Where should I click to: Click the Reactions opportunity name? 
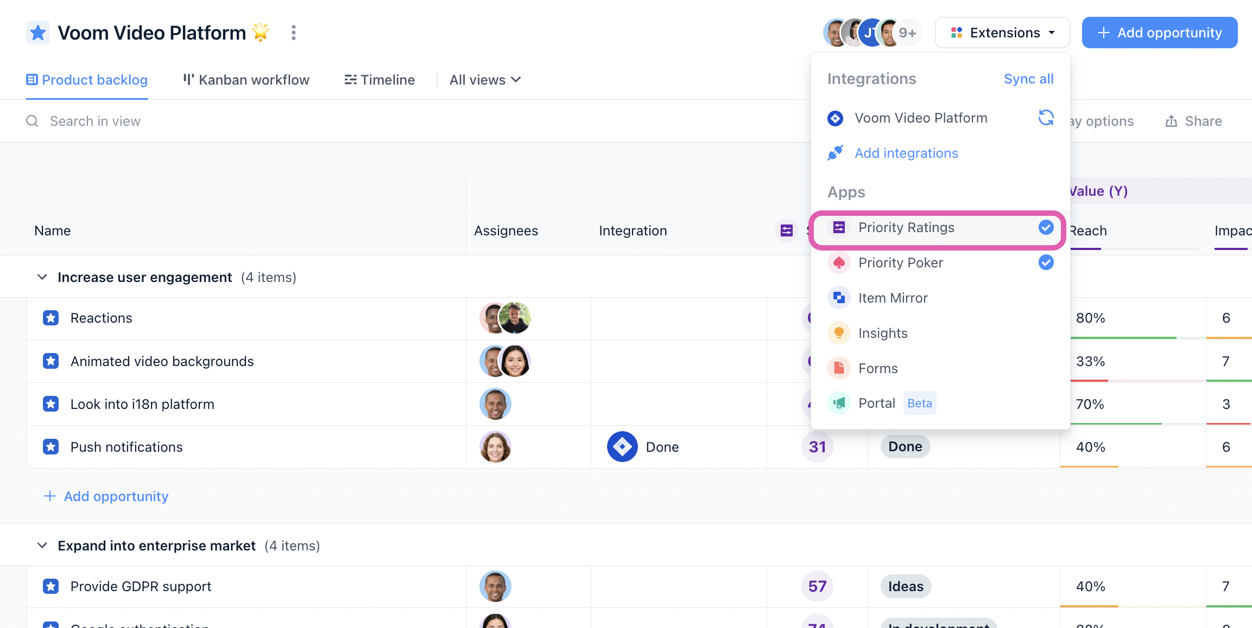[x=102, y=318]
